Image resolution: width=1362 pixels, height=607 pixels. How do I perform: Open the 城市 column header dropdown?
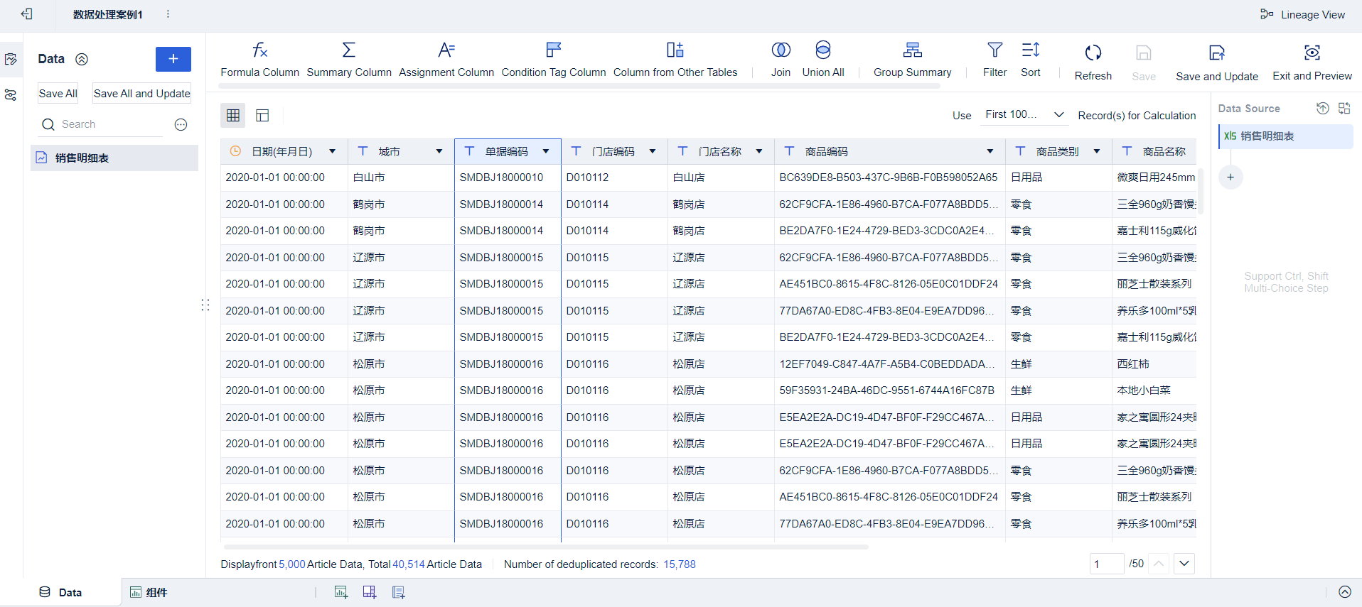[x=439, y=151]
